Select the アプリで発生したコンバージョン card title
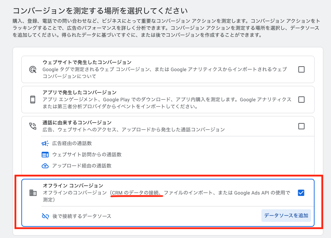Viewport: 331px width, 238px height. (79, 93)
